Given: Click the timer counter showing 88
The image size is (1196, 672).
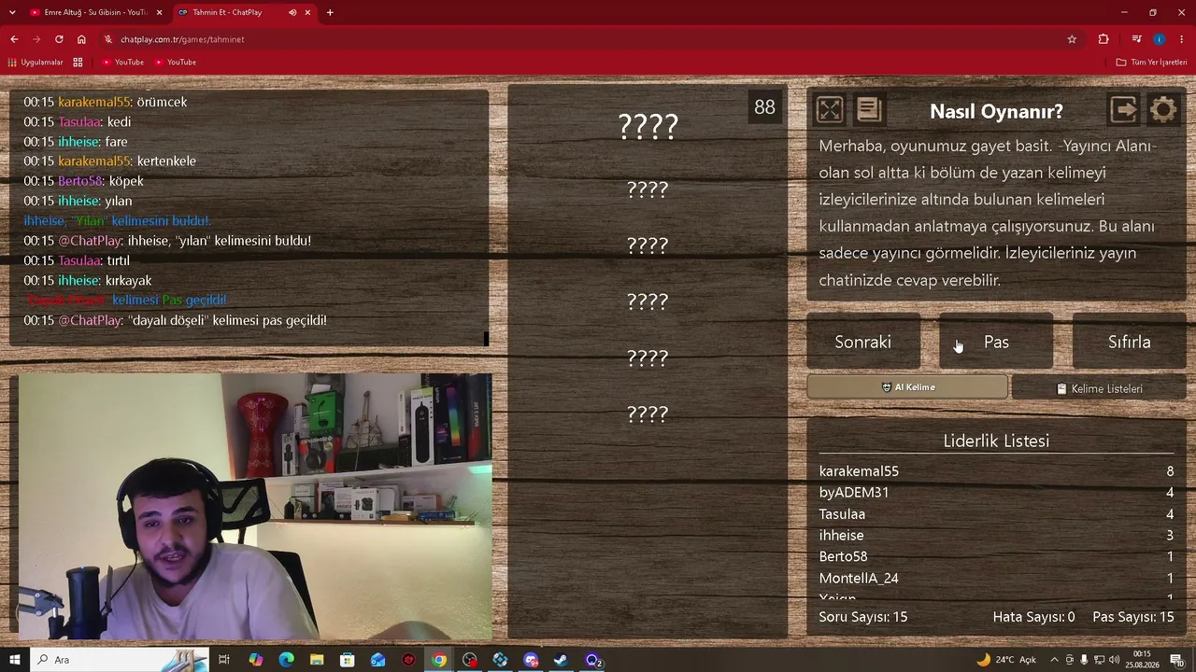Looking at the screenshot, I should (x=764, y=106).
